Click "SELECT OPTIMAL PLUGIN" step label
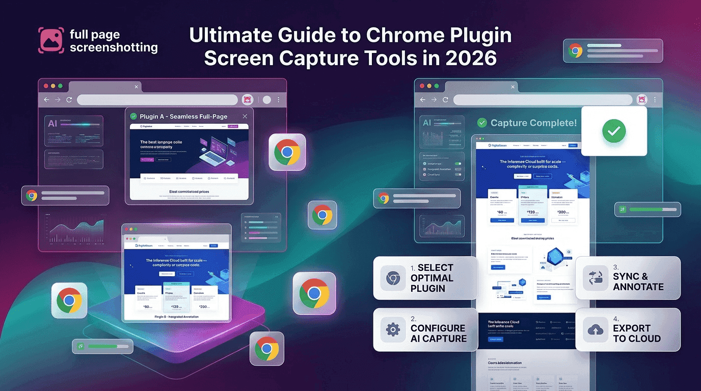The image size is (701, 391). pyautogui.click(x=432, y=278)
